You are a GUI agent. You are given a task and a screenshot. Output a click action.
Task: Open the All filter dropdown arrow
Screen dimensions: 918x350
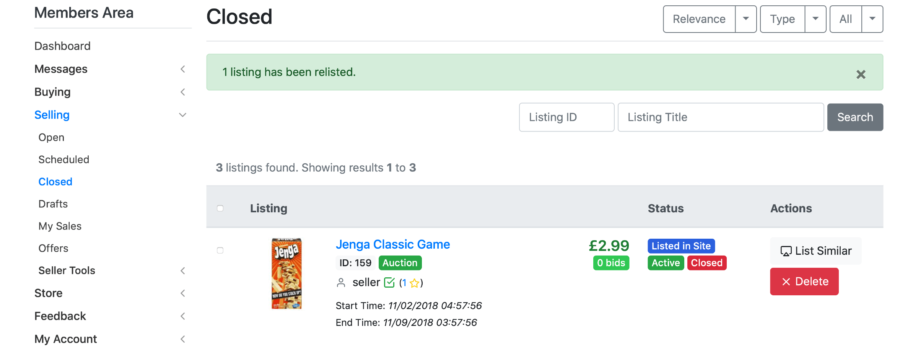[x=872, y=19]
